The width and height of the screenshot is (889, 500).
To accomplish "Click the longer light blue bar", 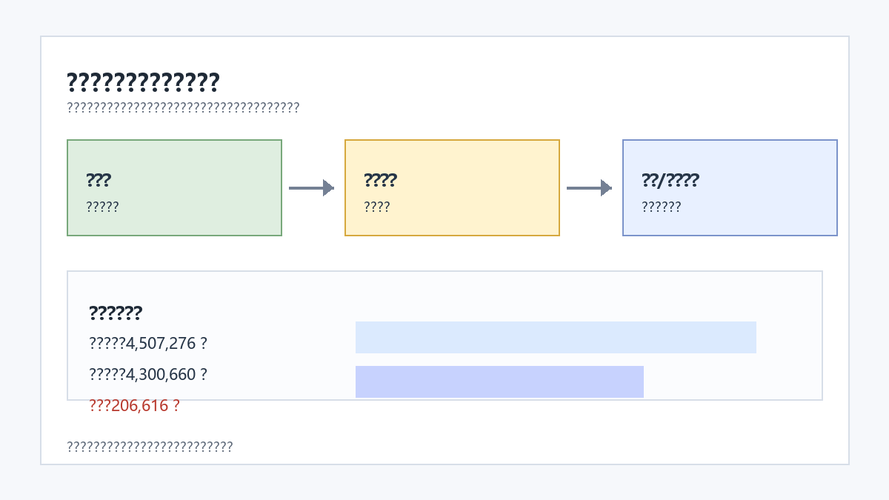I will pos(556,338).
